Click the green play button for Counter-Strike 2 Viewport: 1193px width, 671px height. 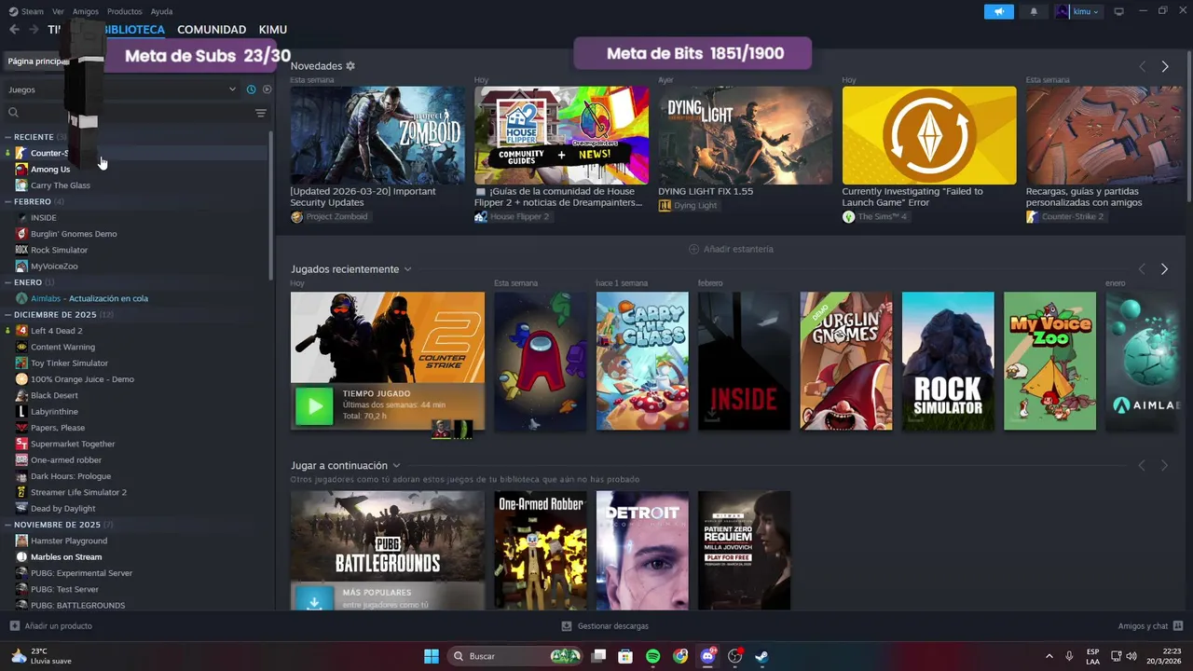314,406
